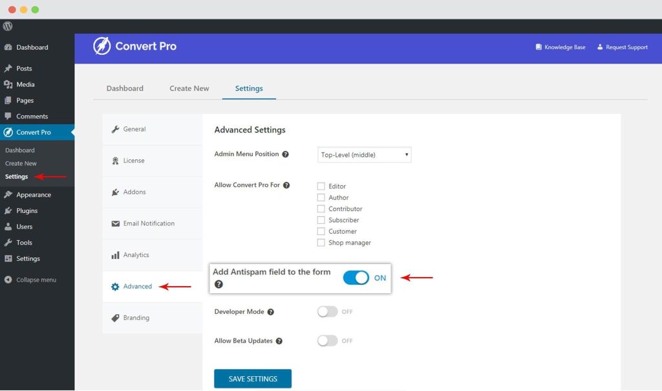The height and width of the screenshot is (391, 662).
Task: Open the Addons settings section
Action: (153, 192)
